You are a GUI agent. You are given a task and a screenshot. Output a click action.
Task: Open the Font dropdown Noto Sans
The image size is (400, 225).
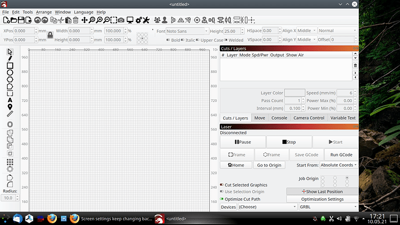[187, 31]
